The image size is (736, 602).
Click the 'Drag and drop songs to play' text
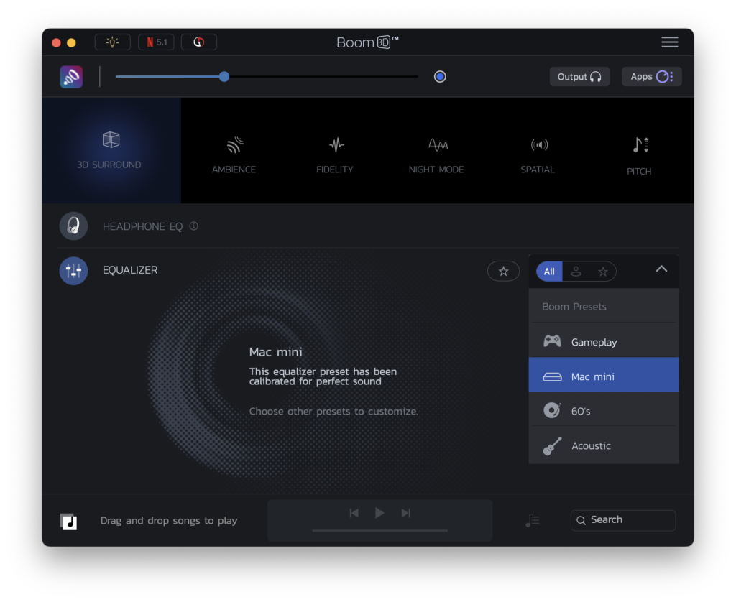169,521
